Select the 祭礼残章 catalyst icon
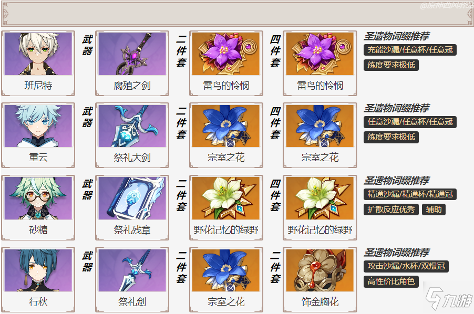Viewport: 474px width, 314px height. [x=132, y=198]
